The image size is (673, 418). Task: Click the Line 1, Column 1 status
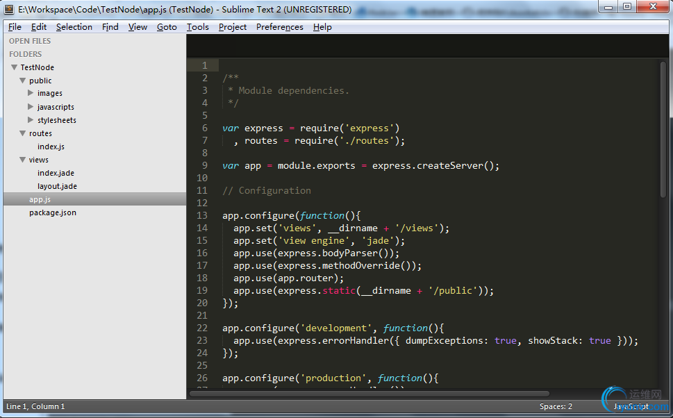coord(35,406)
